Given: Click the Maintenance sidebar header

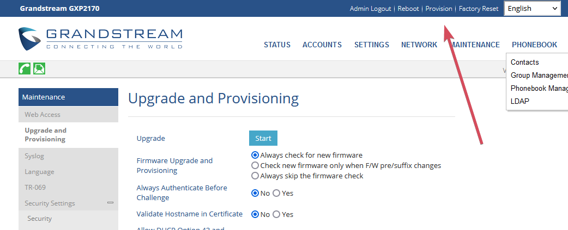Looking at the screenshot, I should click(68, 97).
